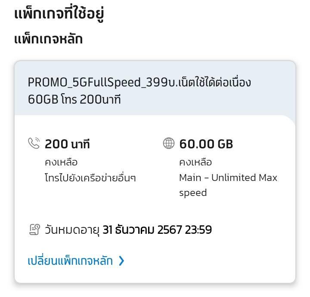This screenshot has height=297, width=310.
Task: Tap the blue package header banner
Action: 155,88
